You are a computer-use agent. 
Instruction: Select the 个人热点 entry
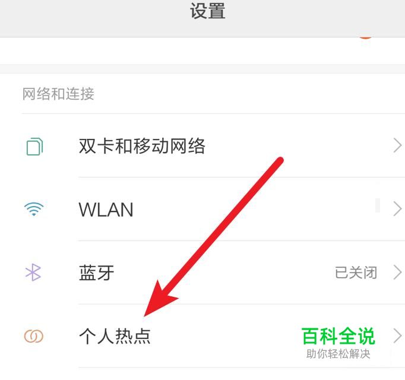click(202, 336)
